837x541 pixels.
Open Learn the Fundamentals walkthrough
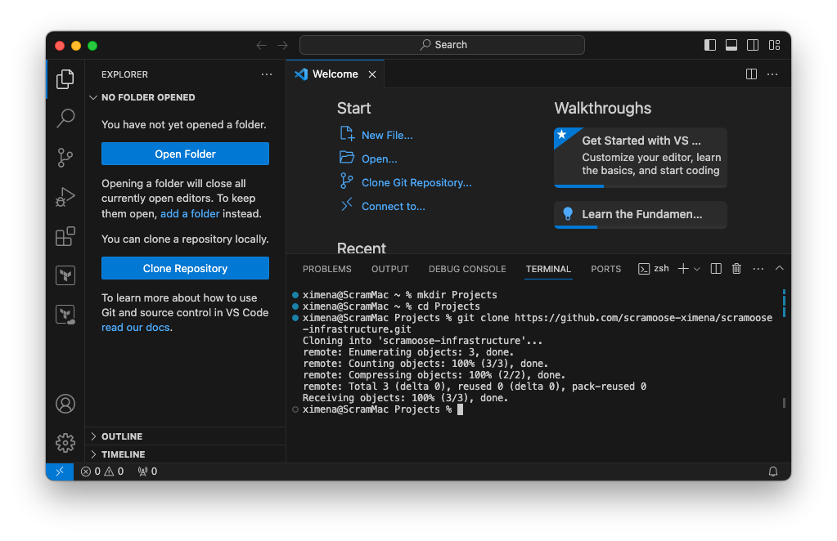[641, 215]
